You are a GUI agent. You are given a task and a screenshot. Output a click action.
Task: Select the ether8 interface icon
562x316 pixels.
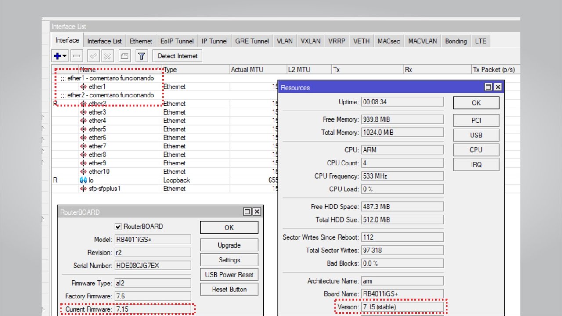[x=83, y=155]
